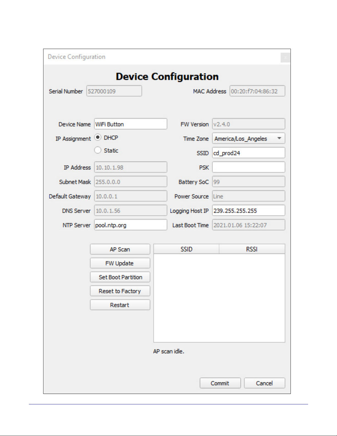337x436 pixels.
Task: Click the 'AP scan idle.' status text
Action: [169, 351]
